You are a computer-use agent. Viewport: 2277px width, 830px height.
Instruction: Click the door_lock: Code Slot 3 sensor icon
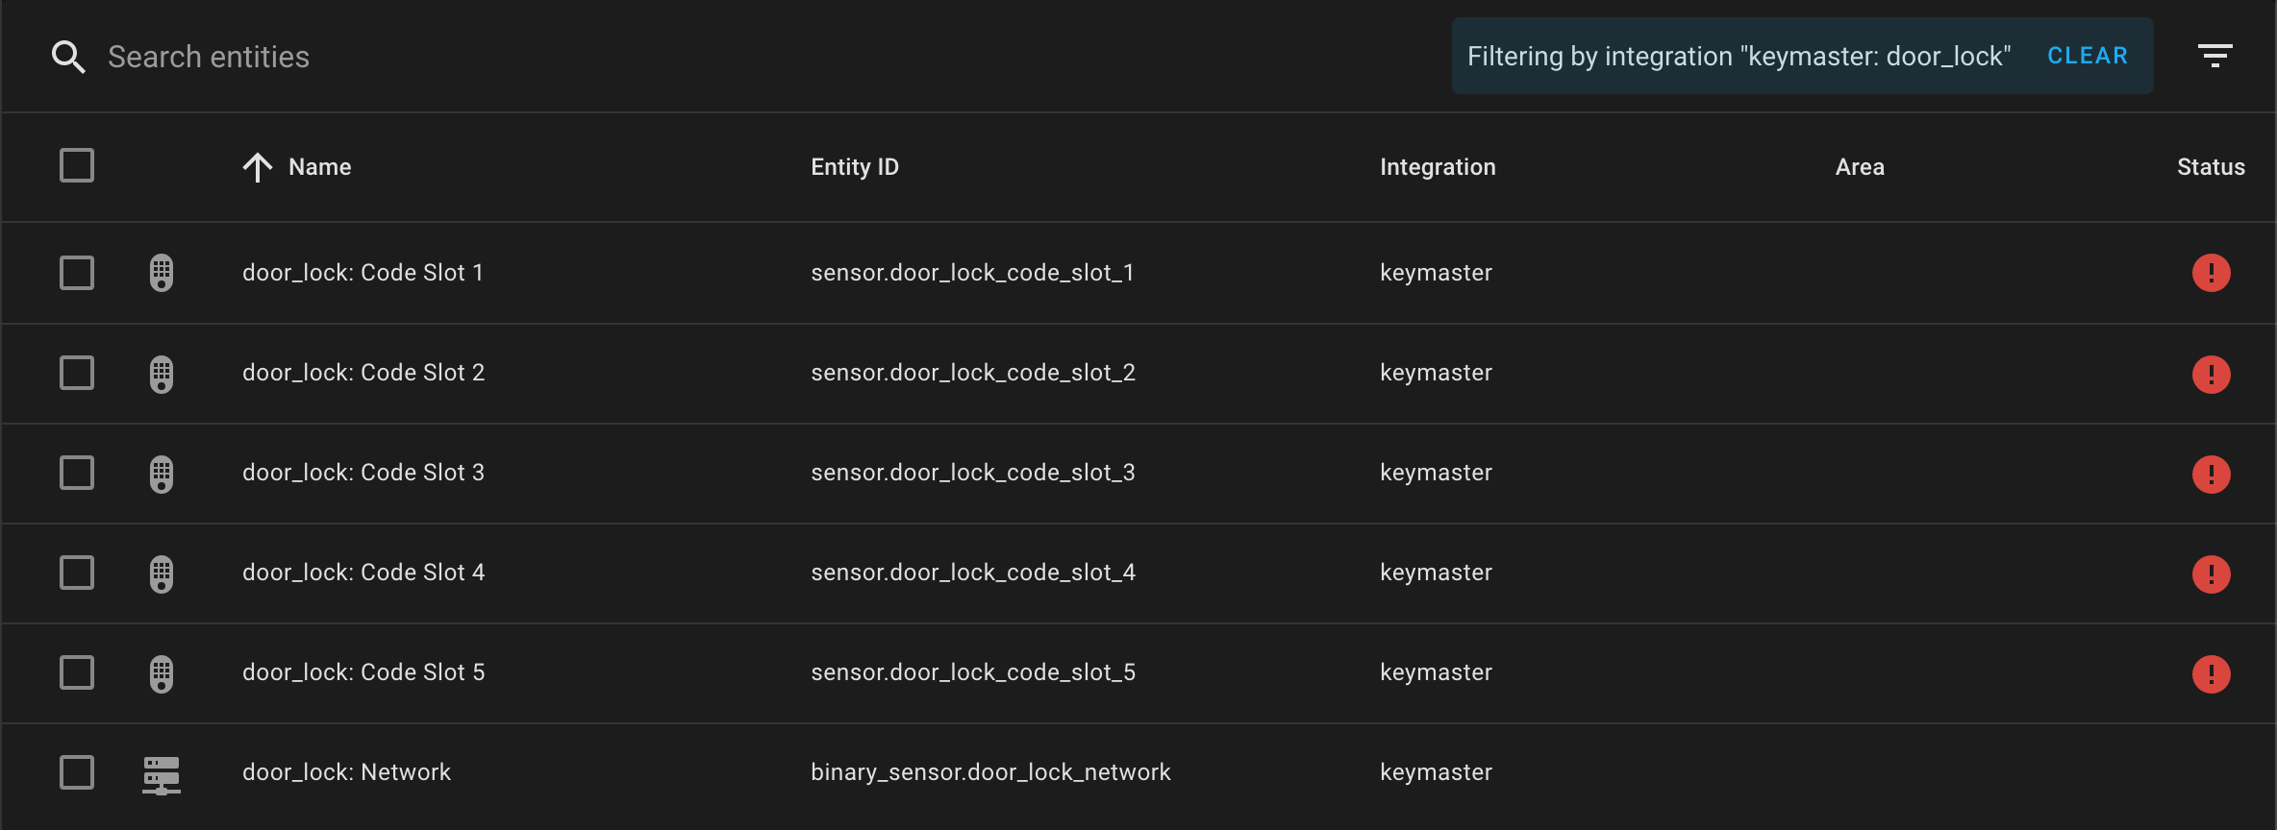click(x=161, y=473)
